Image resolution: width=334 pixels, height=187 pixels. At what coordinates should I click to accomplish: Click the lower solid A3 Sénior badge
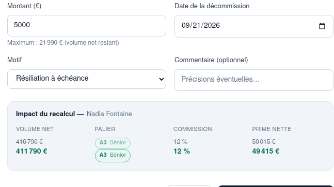(113, 155)
